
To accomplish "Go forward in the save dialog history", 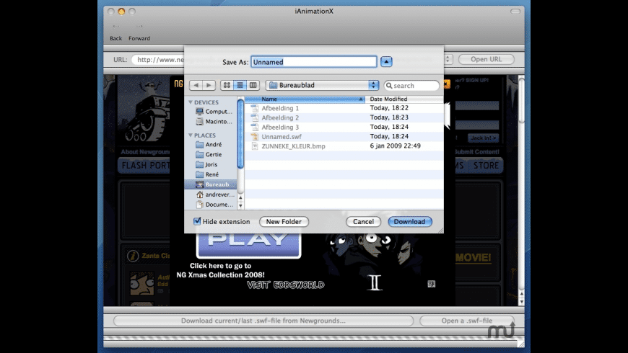I will [209, 85].
